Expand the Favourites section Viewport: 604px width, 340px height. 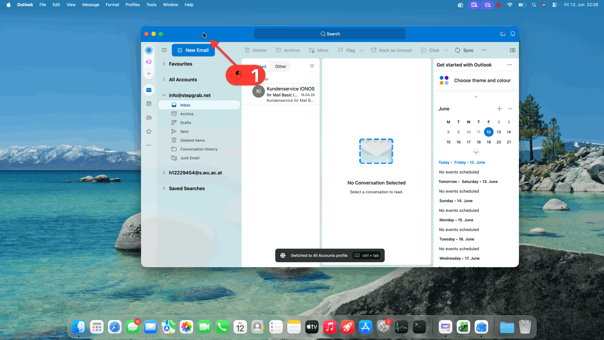click(x=164, y=64)
